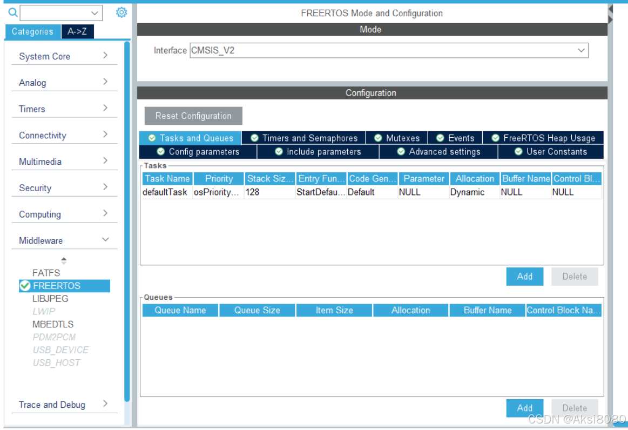Select the defaultTask row in Tasks table
Screen dimensions: 628x430
[166, 192]
